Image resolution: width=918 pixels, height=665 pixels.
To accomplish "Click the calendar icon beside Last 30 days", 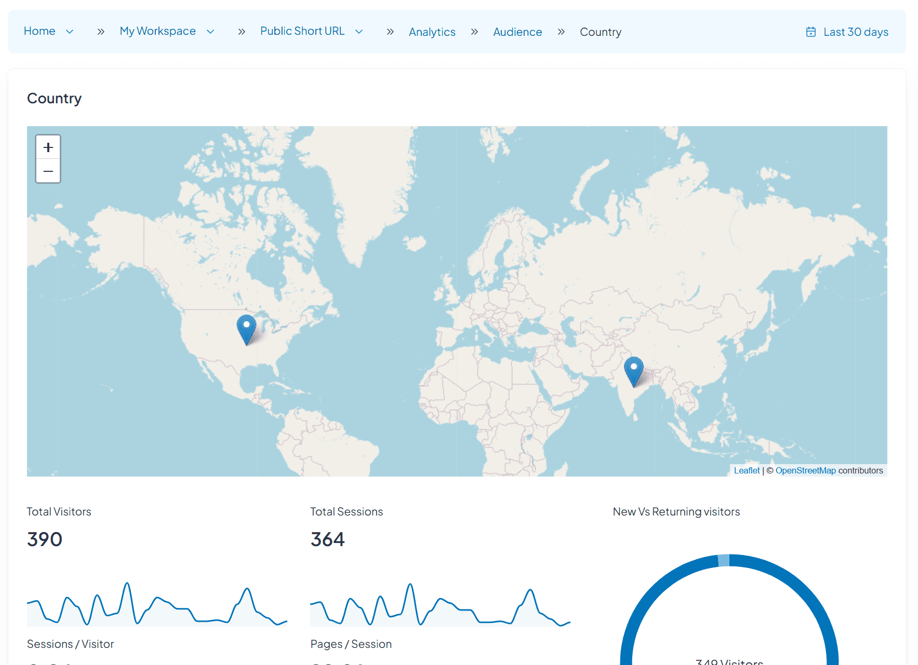I will [x=810, y=32].
